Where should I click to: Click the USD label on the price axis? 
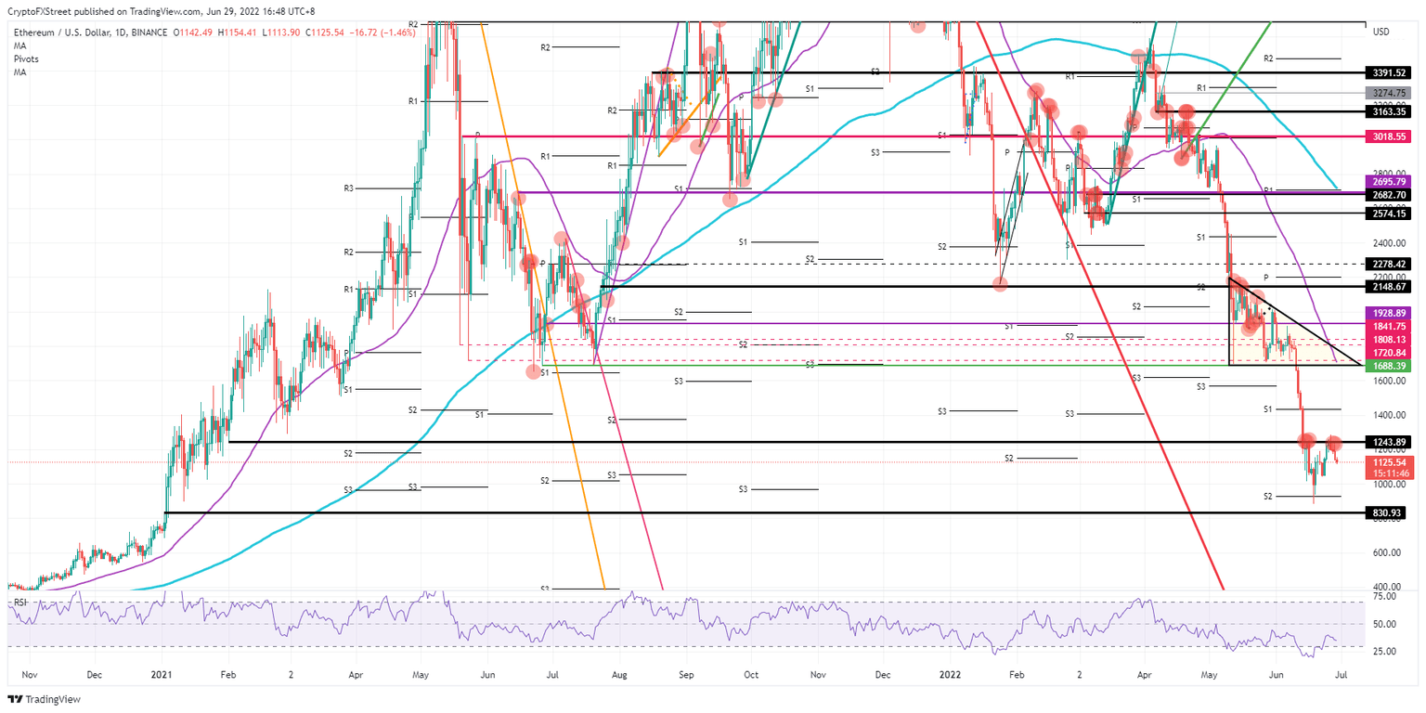(x=1381, y=31)
